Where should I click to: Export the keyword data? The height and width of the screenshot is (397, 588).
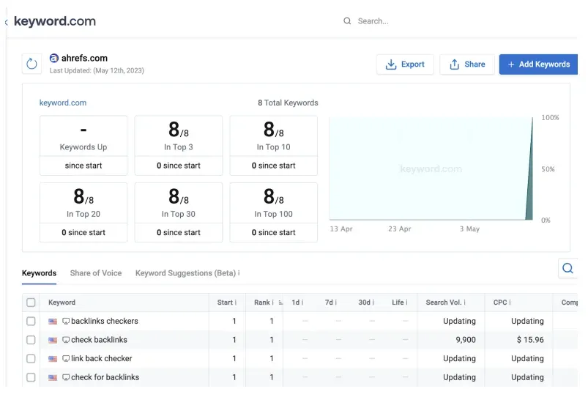405,64
